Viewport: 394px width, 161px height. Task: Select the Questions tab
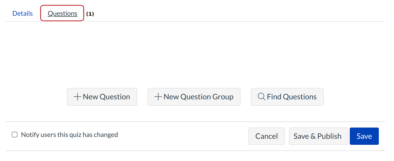pyautogui.click(x=62, y=14)
